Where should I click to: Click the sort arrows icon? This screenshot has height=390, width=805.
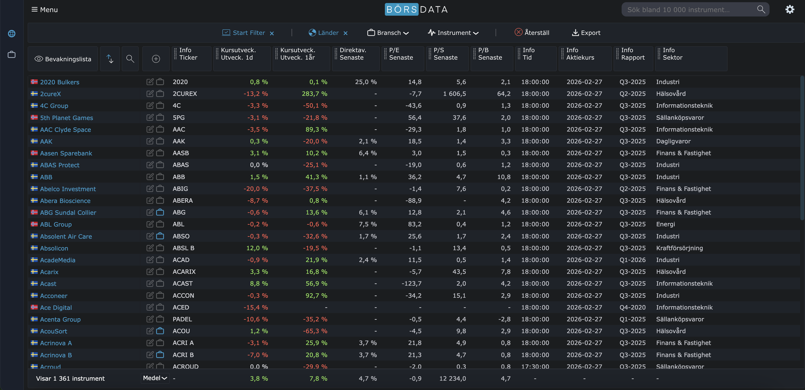point(110,59)
